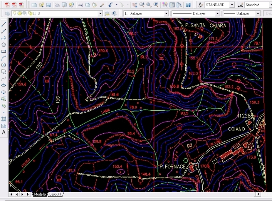The height and width of the screenshot is (201, 272).
Task: Open Plot Preview
Action: (64, 5)
